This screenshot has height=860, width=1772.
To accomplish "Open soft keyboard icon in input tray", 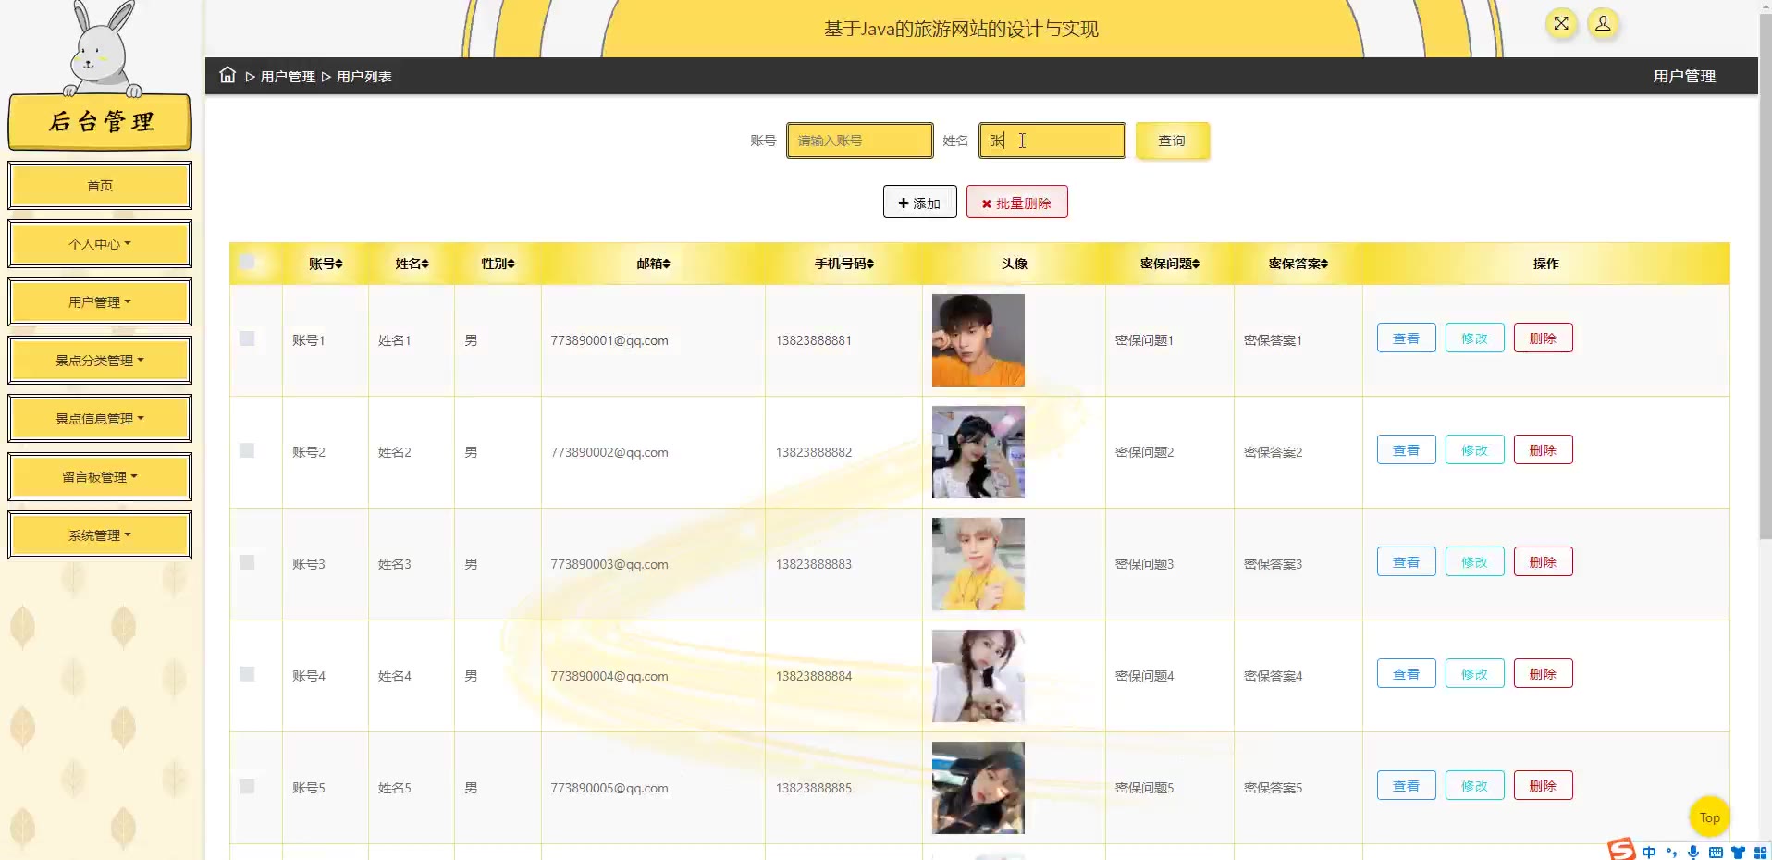I will point(1716,853).
